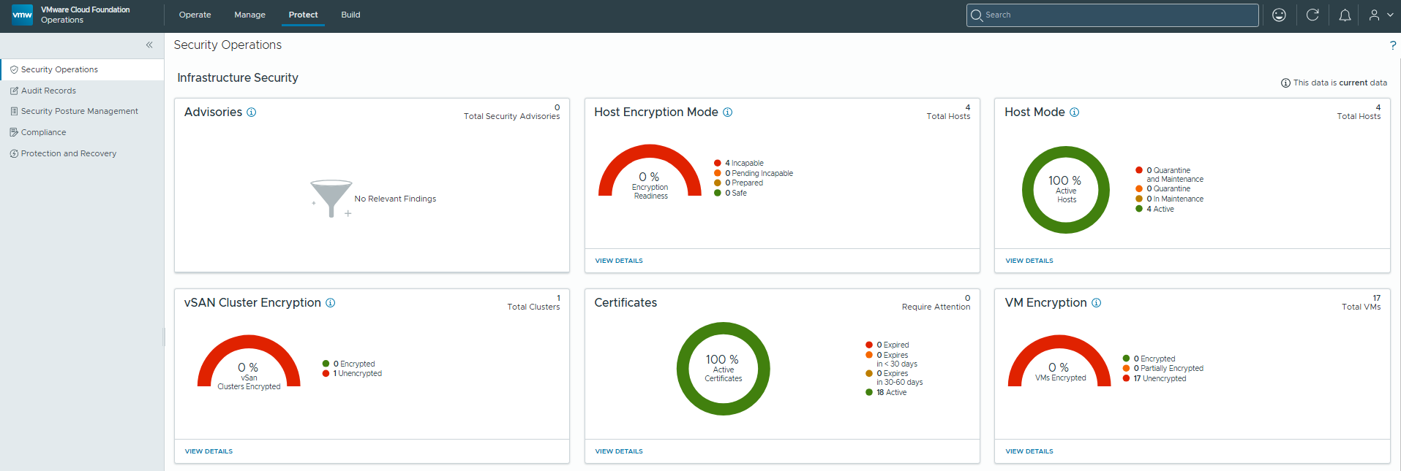Click the feedback smiley face icon
1401x471 pixels.
pos(1279,15)
